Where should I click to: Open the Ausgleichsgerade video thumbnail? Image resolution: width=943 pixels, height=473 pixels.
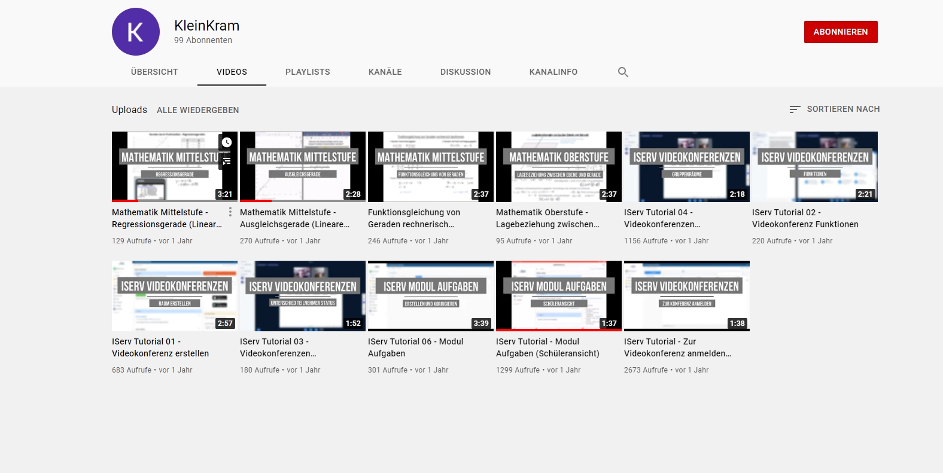(x=303, y=167)
